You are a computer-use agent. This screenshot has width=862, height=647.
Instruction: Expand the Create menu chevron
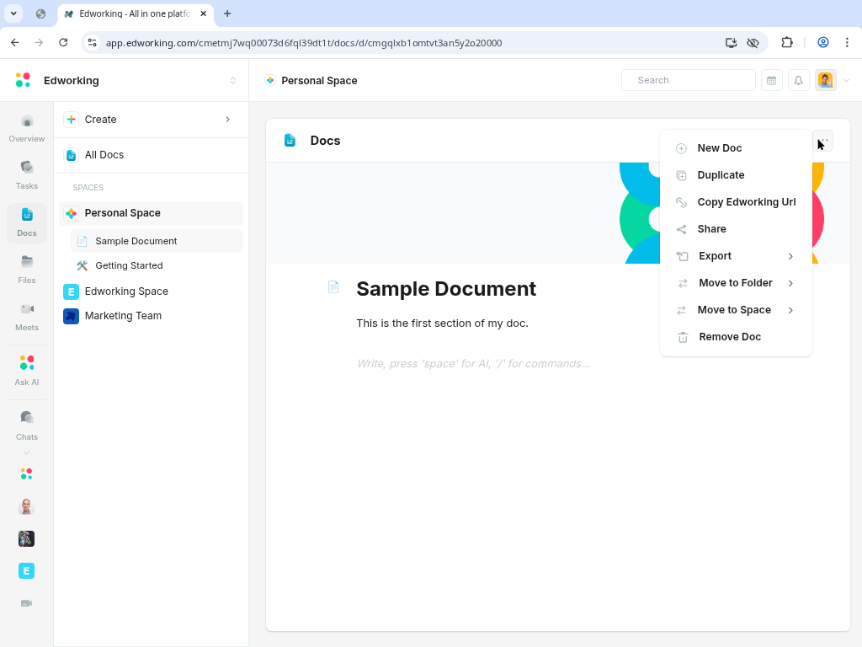point(227,120)
